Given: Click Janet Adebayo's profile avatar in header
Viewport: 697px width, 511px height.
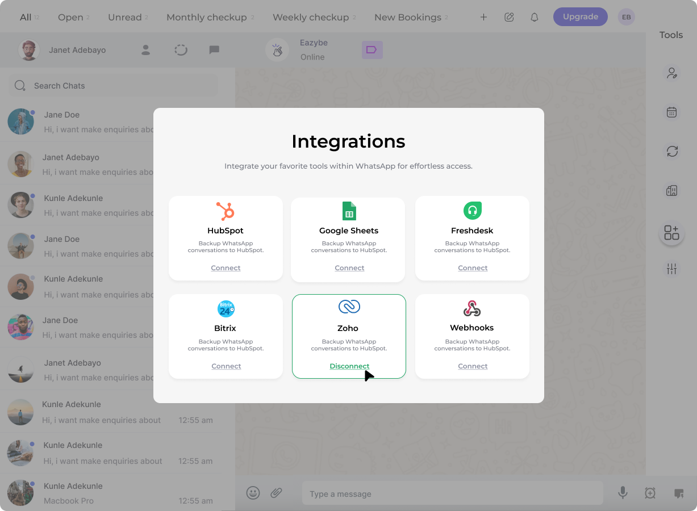Looking at the screenshot, I should pos(28,50).
